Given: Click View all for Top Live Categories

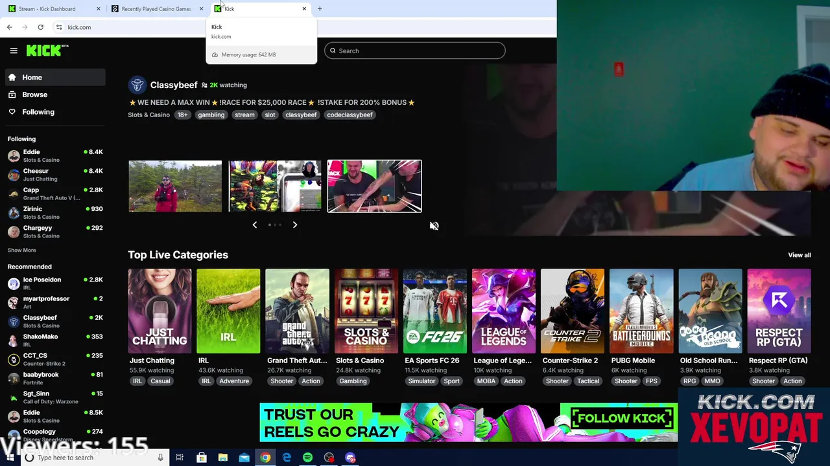Looking at the screenshot, I should click(x=799, y=255).
